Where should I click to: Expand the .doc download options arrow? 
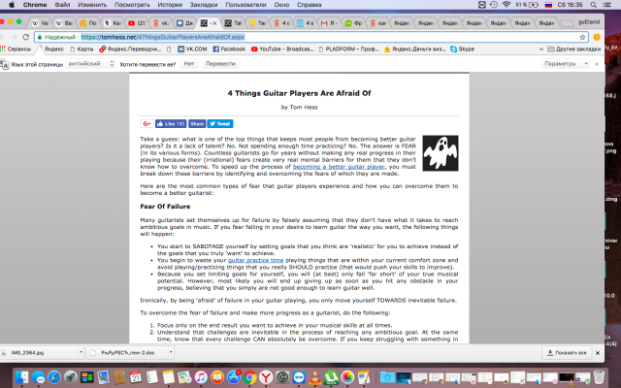(x=171, y=352)
